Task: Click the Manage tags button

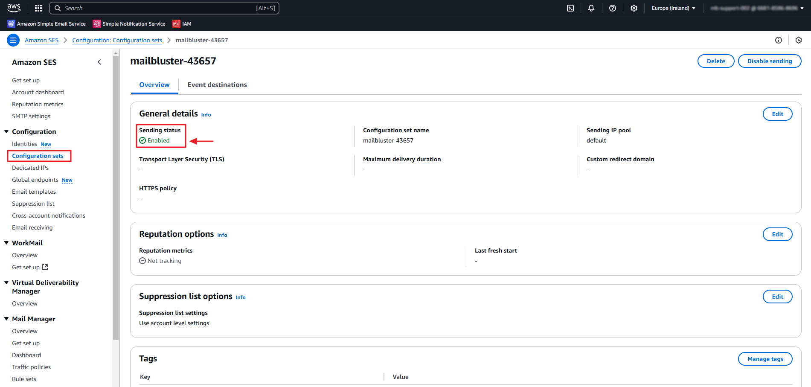Action: pos(765,359)
